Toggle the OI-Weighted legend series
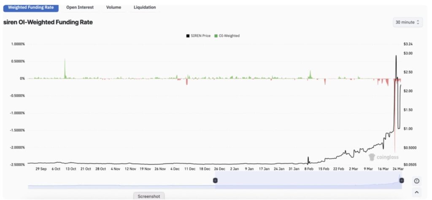The height and width of the screenshot is (200, 432). coord(229,36)
